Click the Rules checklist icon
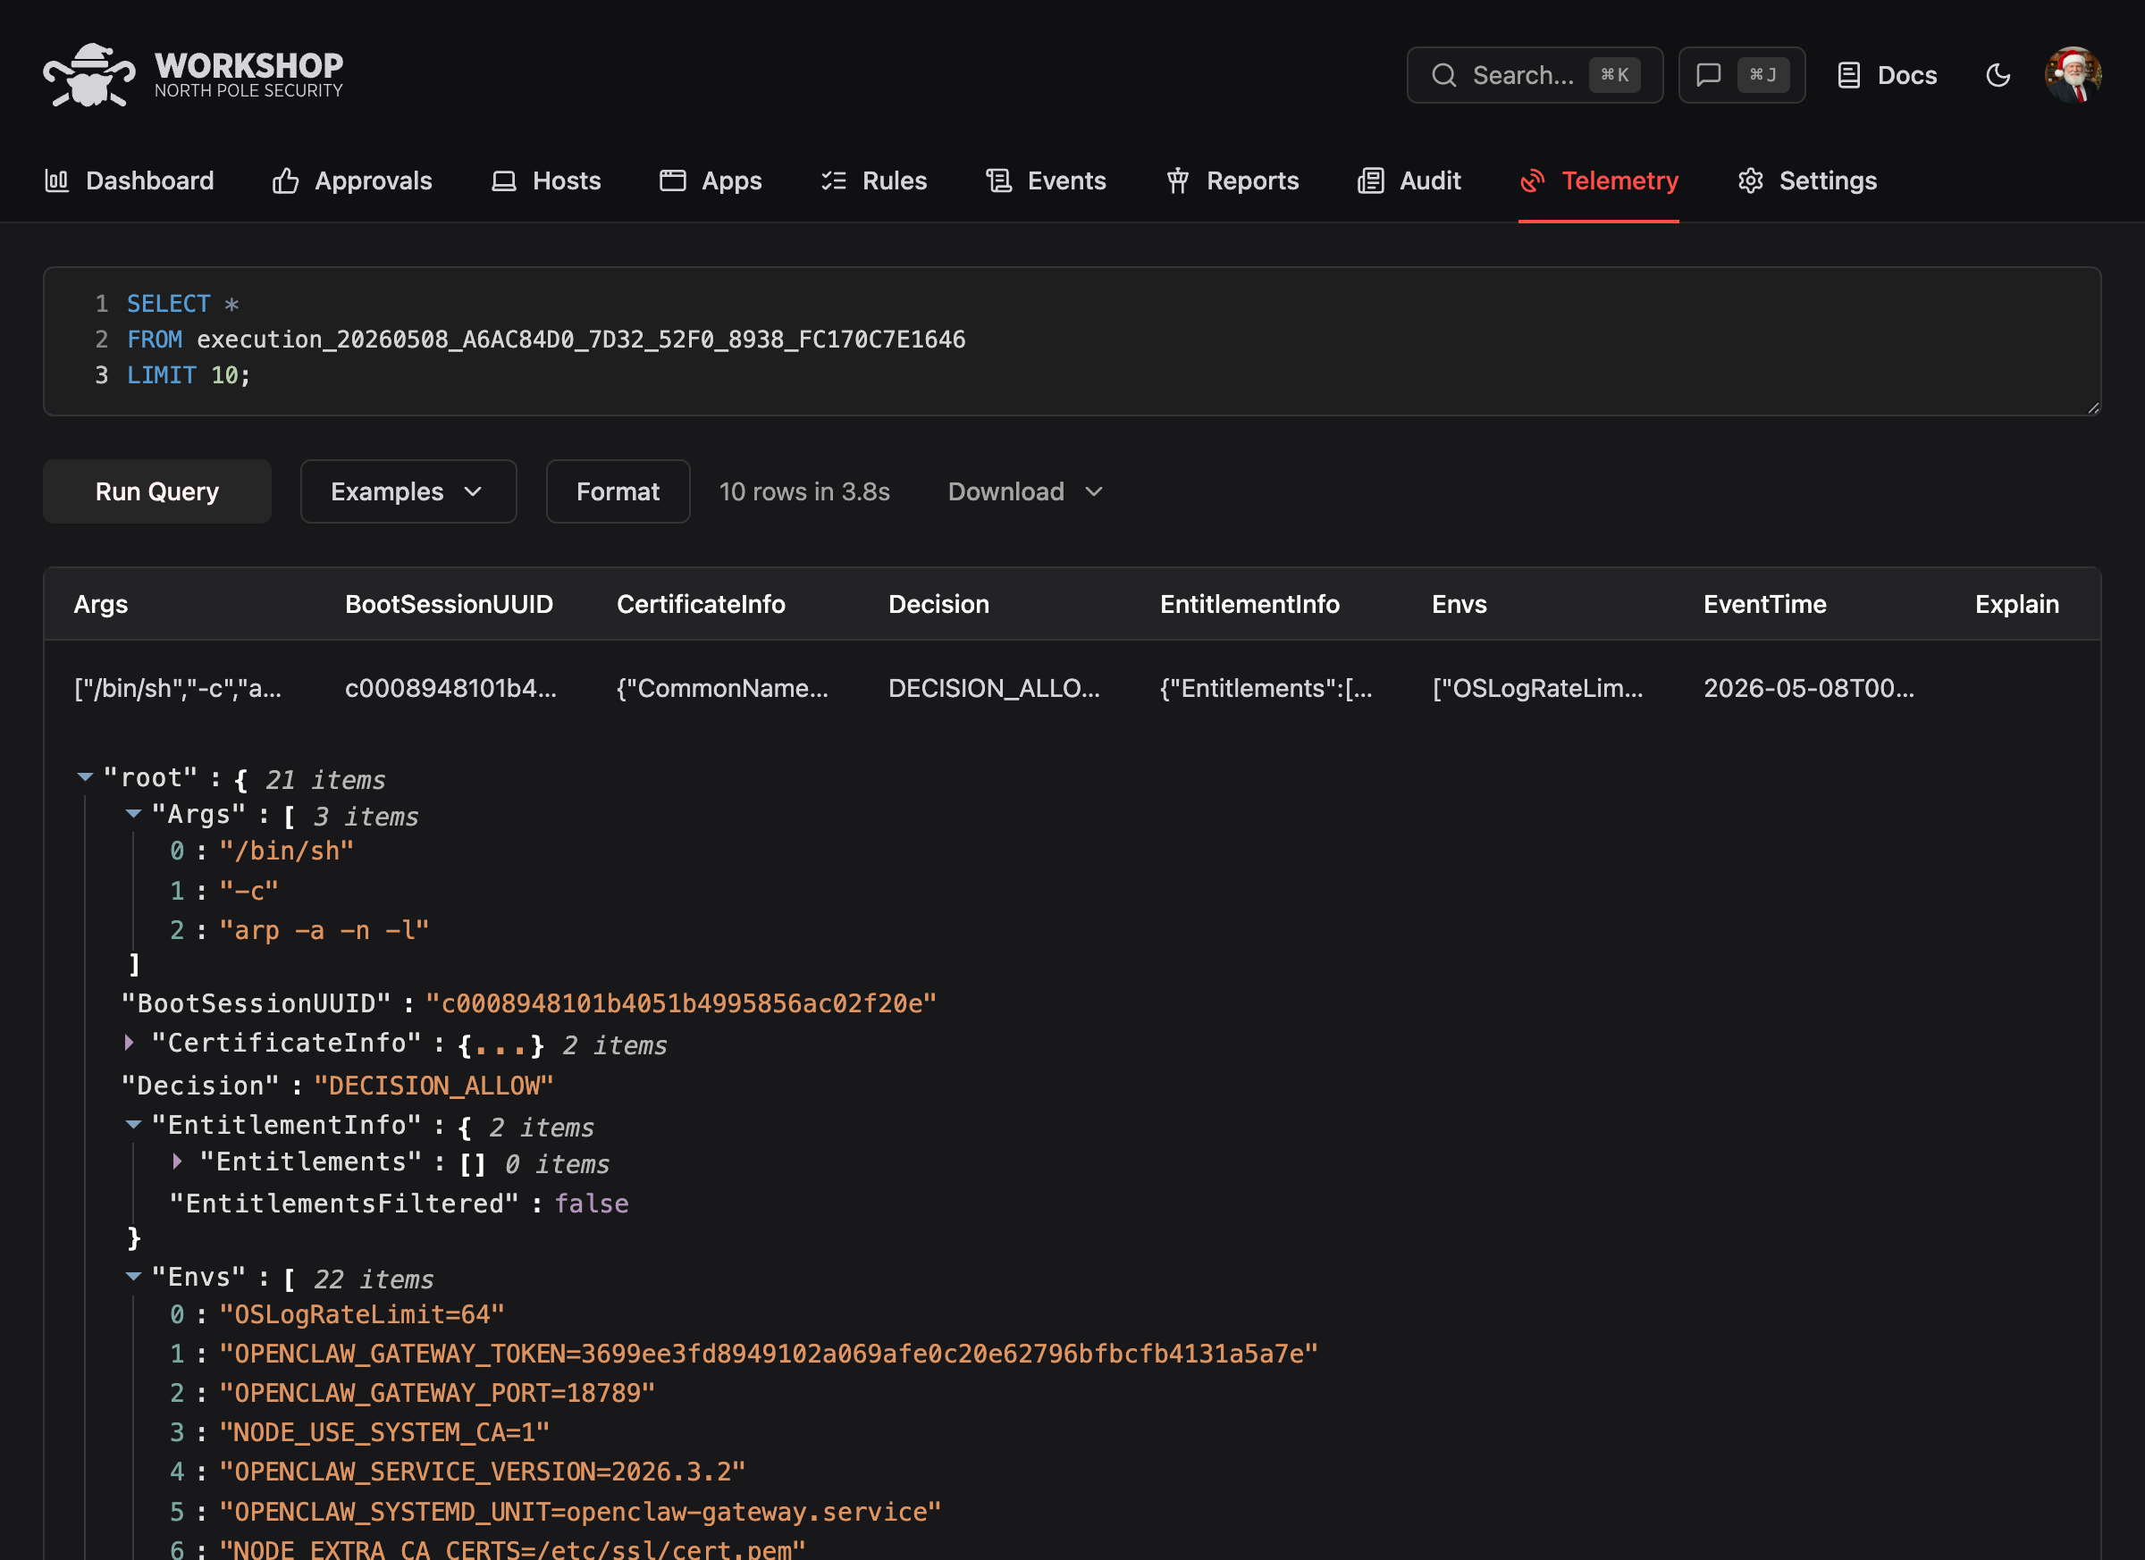Viewport: 2145px width, 1560px height. [833, 180]
